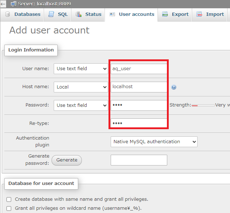Click the SQL scroll icon

pyautogui.click(x=51, y=14)
